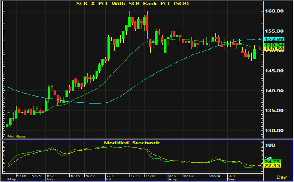Click the 135.00 price axis label
Screen dimensions: 294x182
[x=274, y=111]
